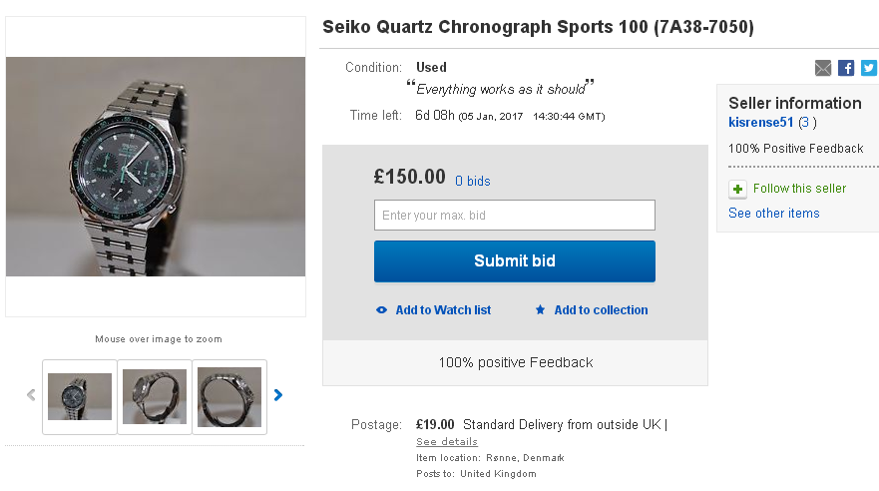Image resolution: width=879 pixels, height=491 pixels.
Task: Click the eye icon beside Watch list
Action: tap(381, 310)
